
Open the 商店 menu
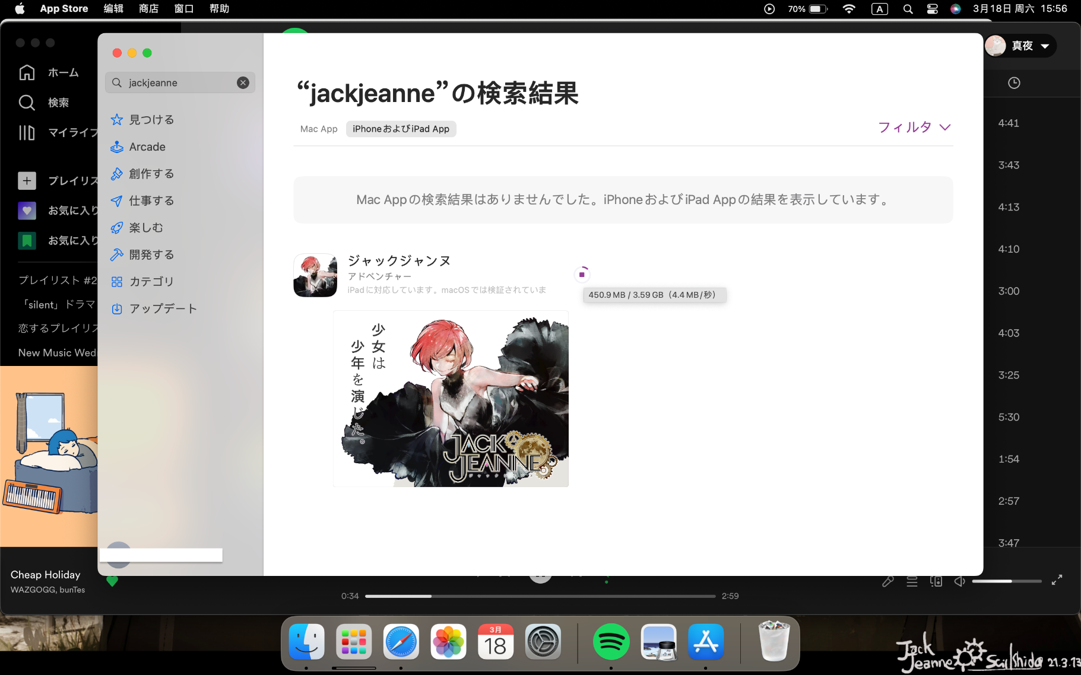pyautogui.click(x=148, y=9)
